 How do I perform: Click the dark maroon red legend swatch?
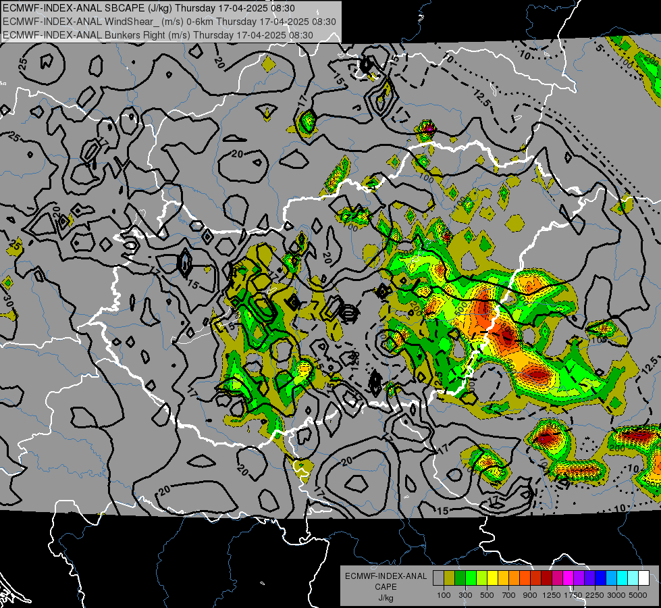tap(546, 578)
